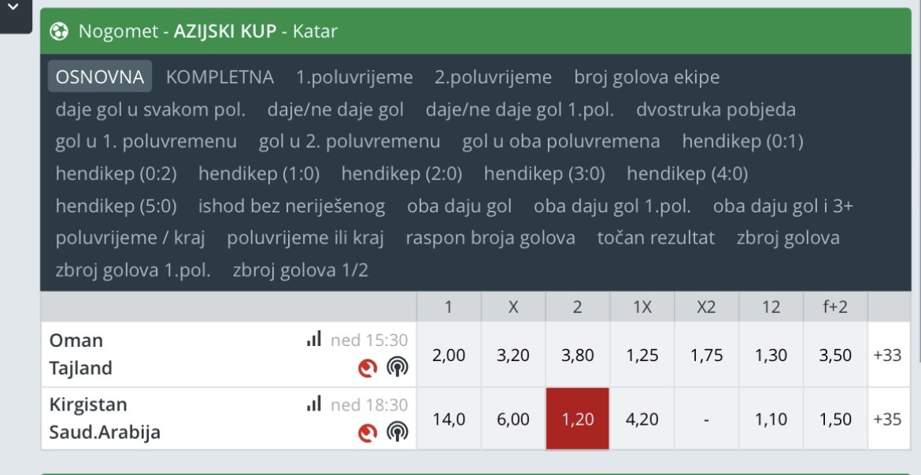Click red circular icon in Kirgistan–Saud.Arabija row
Image resolution: width=921 pixels, height=475 pixels.
pos(367,432)
